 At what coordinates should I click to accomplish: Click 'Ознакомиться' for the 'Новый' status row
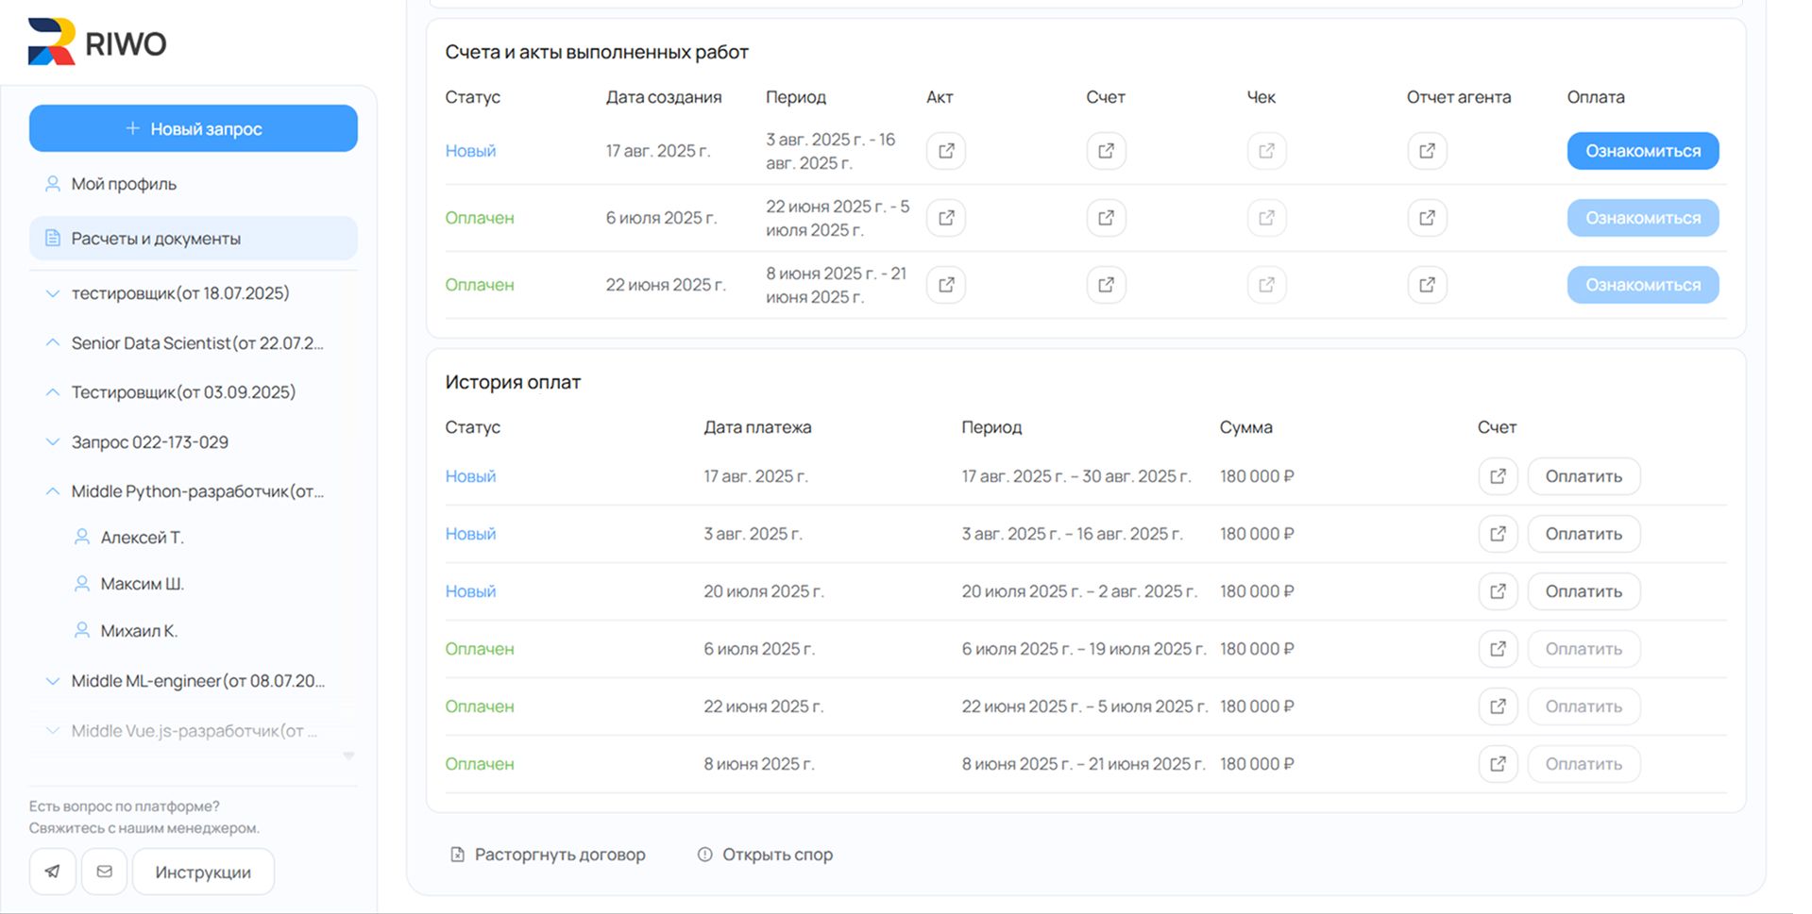[1642, 151]
